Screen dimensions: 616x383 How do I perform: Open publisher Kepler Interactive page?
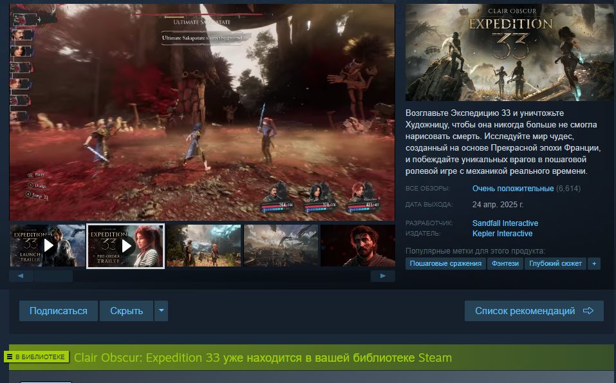tap(502, 233)
